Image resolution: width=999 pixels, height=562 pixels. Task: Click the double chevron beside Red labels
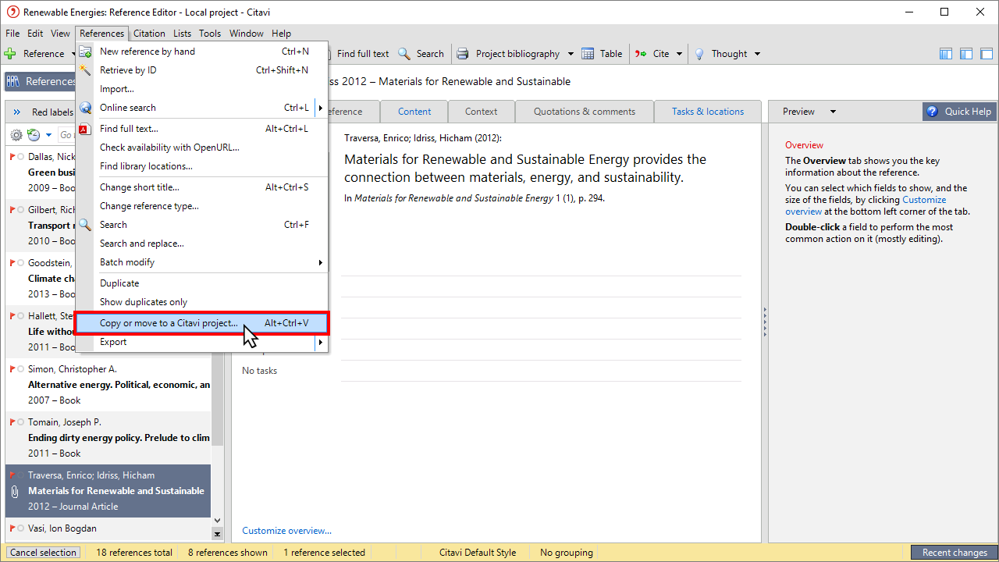pos(17,112)
